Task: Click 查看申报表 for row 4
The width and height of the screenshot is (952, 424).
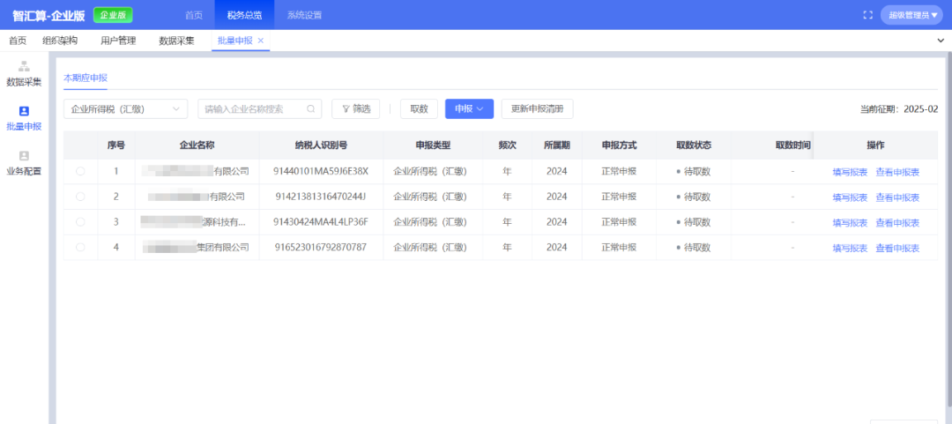Action: pos(897,248)
